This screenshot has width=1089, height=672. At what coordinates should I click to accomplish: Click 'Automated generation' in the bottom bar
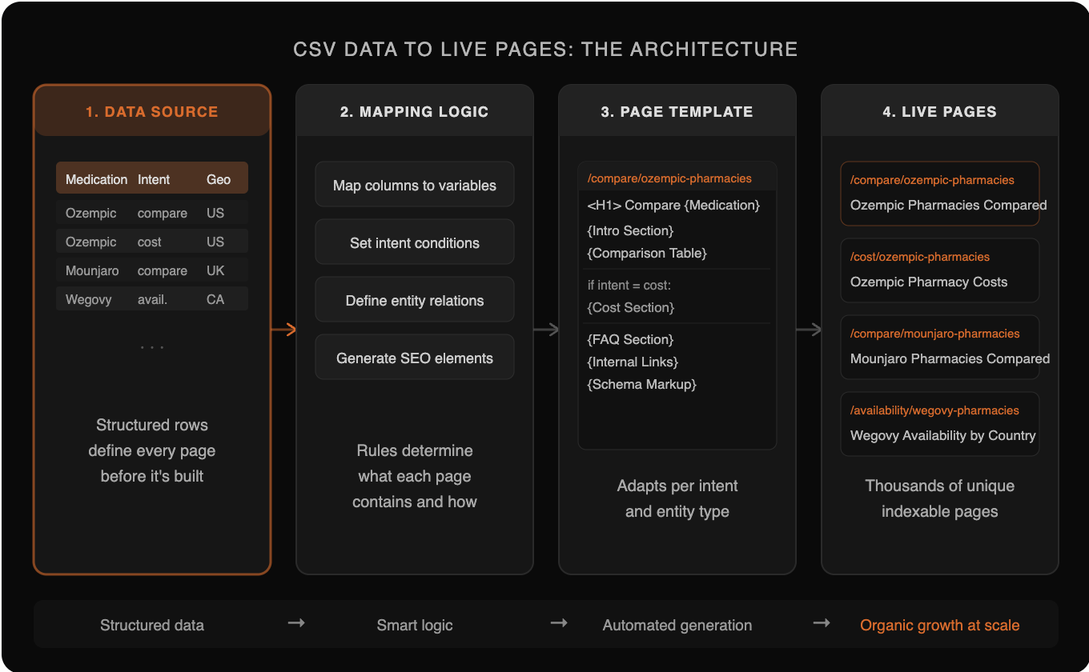[x=677, y=626]
